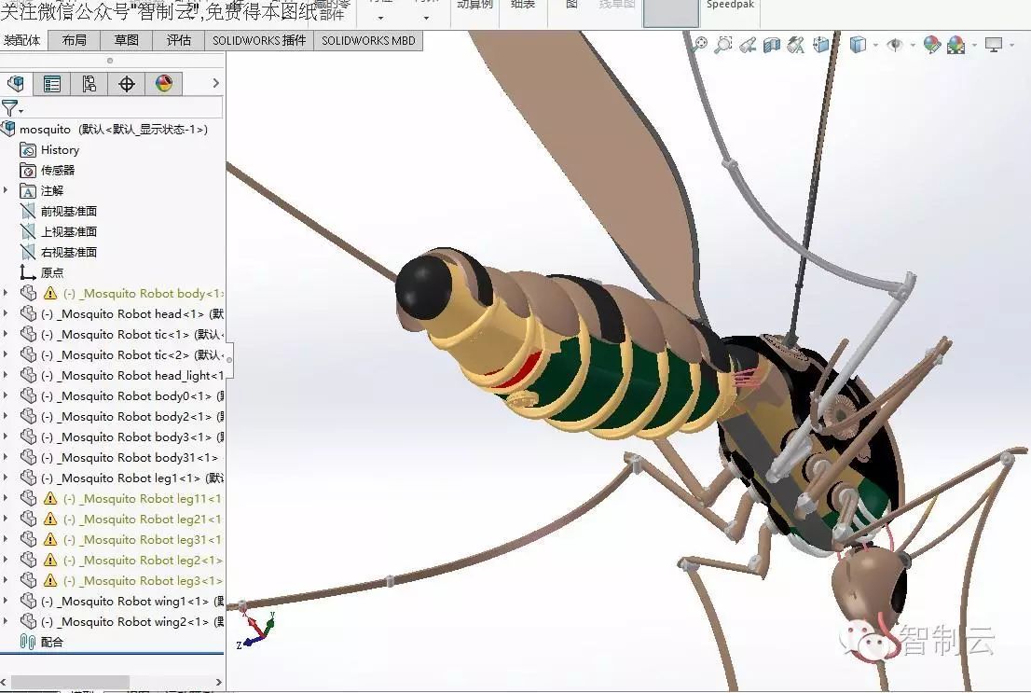Open Edit Appearance color ball tool
Image resolution: width=1031 pixels, height=693 pixels.
[x=931, y=44]
